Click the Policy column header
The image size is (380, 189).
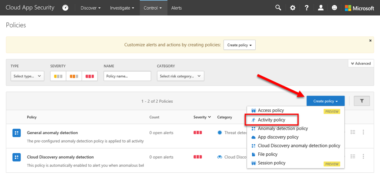tap(32, 117)
